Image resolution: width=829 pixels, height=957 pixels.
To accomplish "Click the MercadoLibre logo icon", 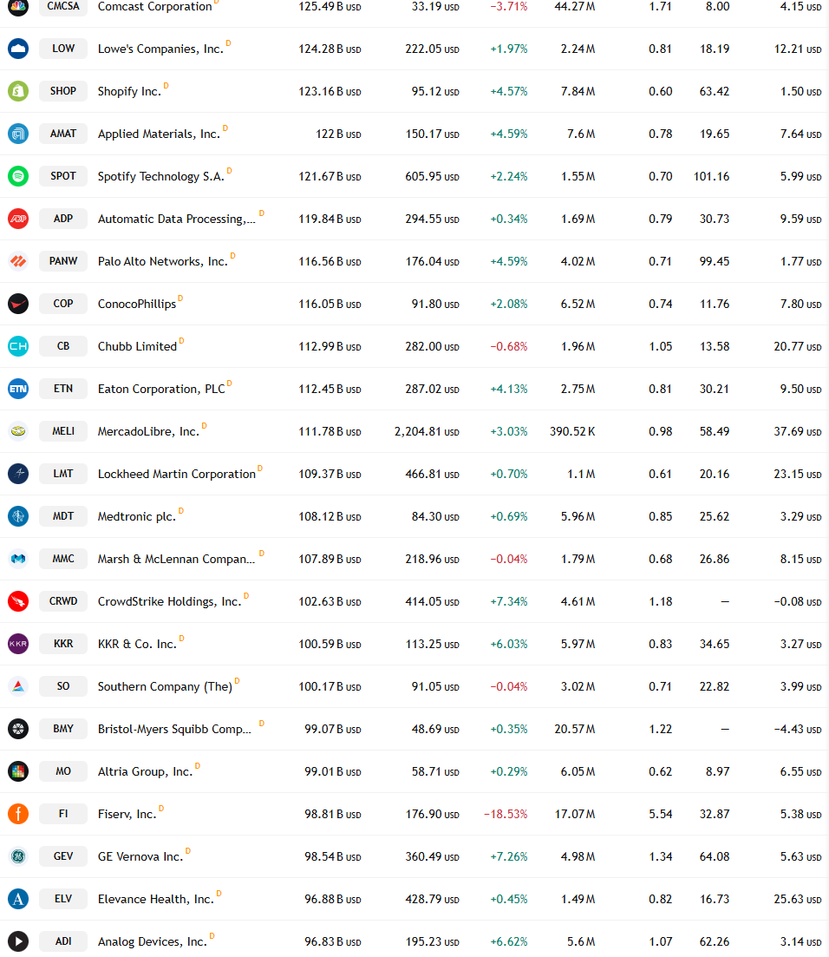I will (x=18, y=431).
